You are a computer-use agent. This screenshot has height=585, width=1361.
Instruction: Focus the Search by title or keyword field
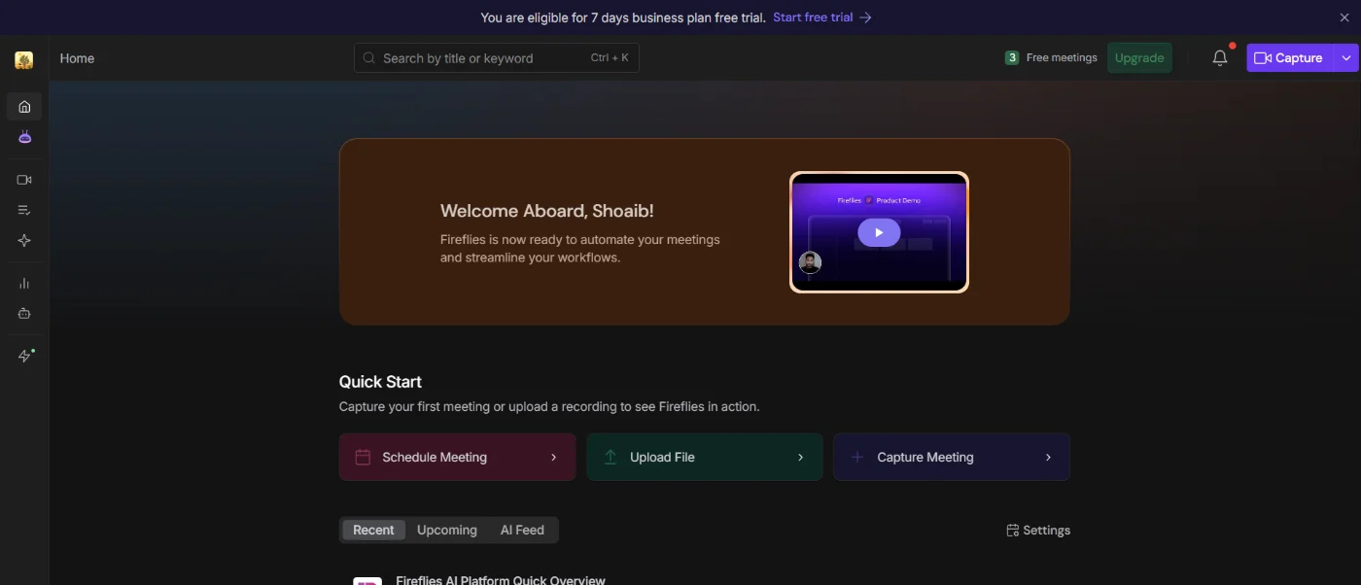pos(497,58)
